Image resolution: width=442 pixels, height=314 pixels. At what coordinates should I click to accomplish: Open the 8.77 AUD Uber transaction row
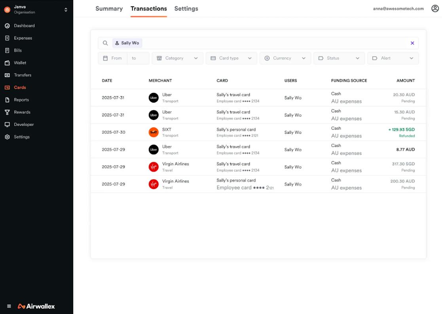[258, 150]
